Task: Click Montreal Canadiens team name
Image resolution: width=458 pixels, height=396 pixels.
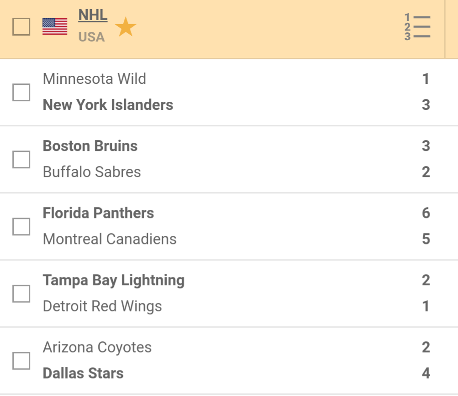Action: point(110,239)
